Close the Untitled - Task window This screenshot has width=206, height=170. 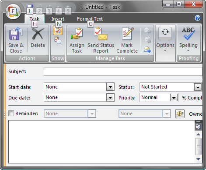pos(194,4)
